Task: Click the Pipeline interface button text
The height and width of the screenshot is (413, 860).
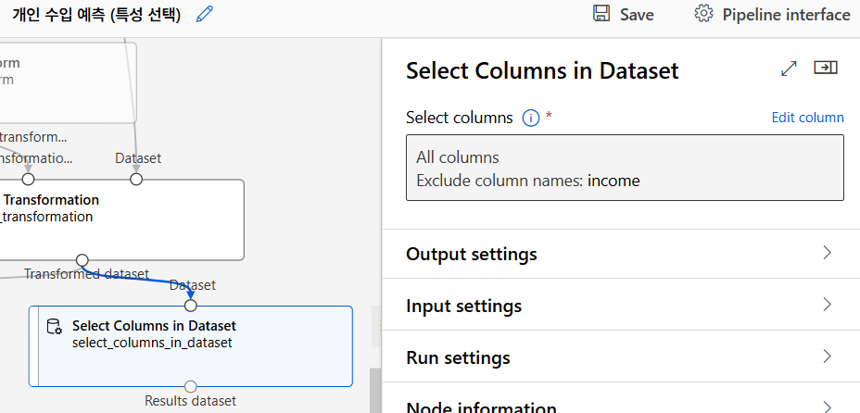Action: coord(786,15)
